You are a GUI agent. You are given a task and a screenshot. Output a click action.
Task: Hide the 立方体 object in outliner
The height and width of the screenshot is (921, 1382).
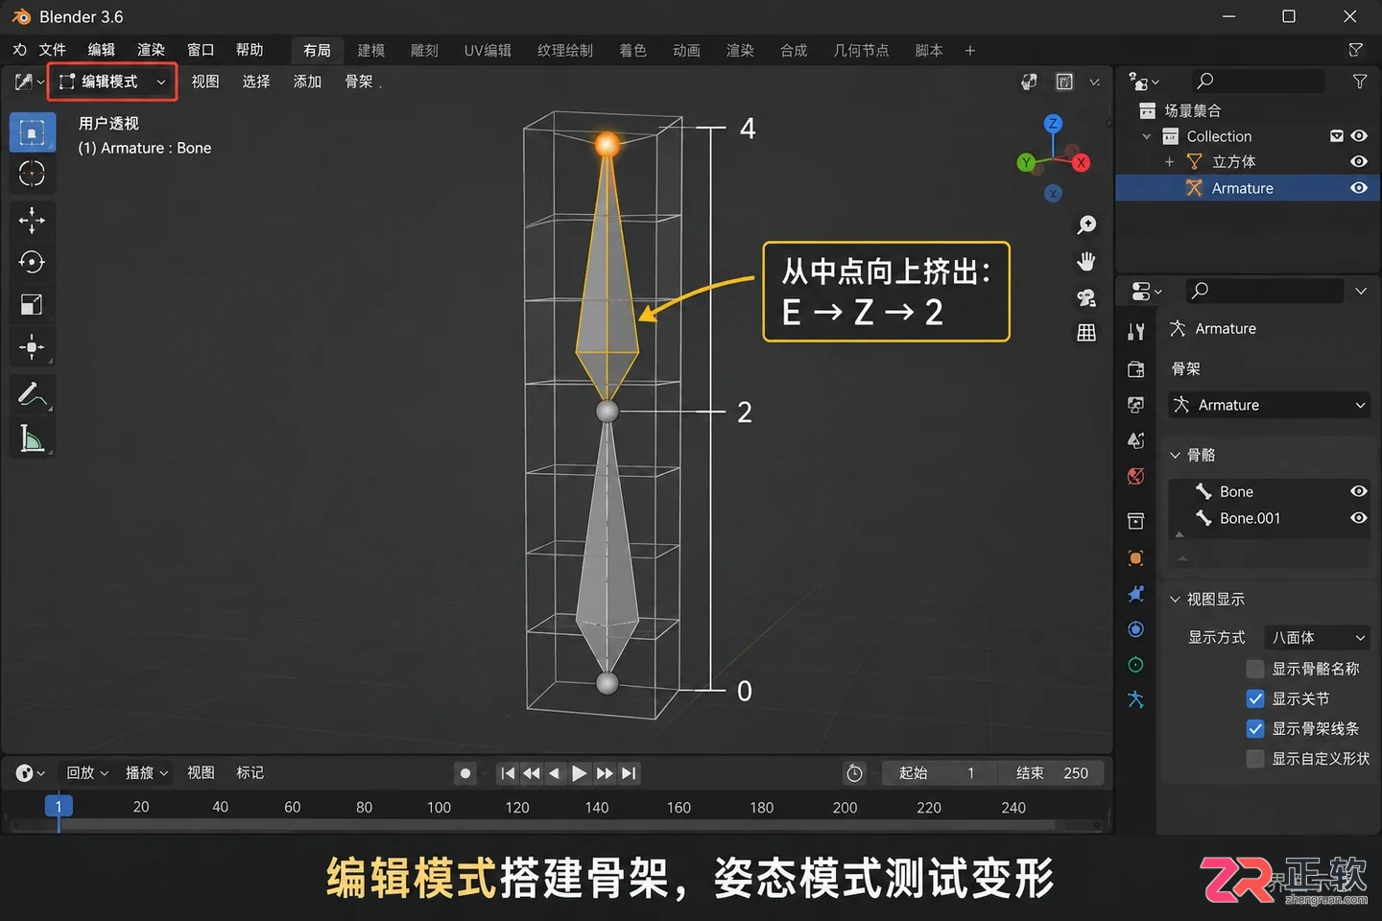[x=1359, y=161]
